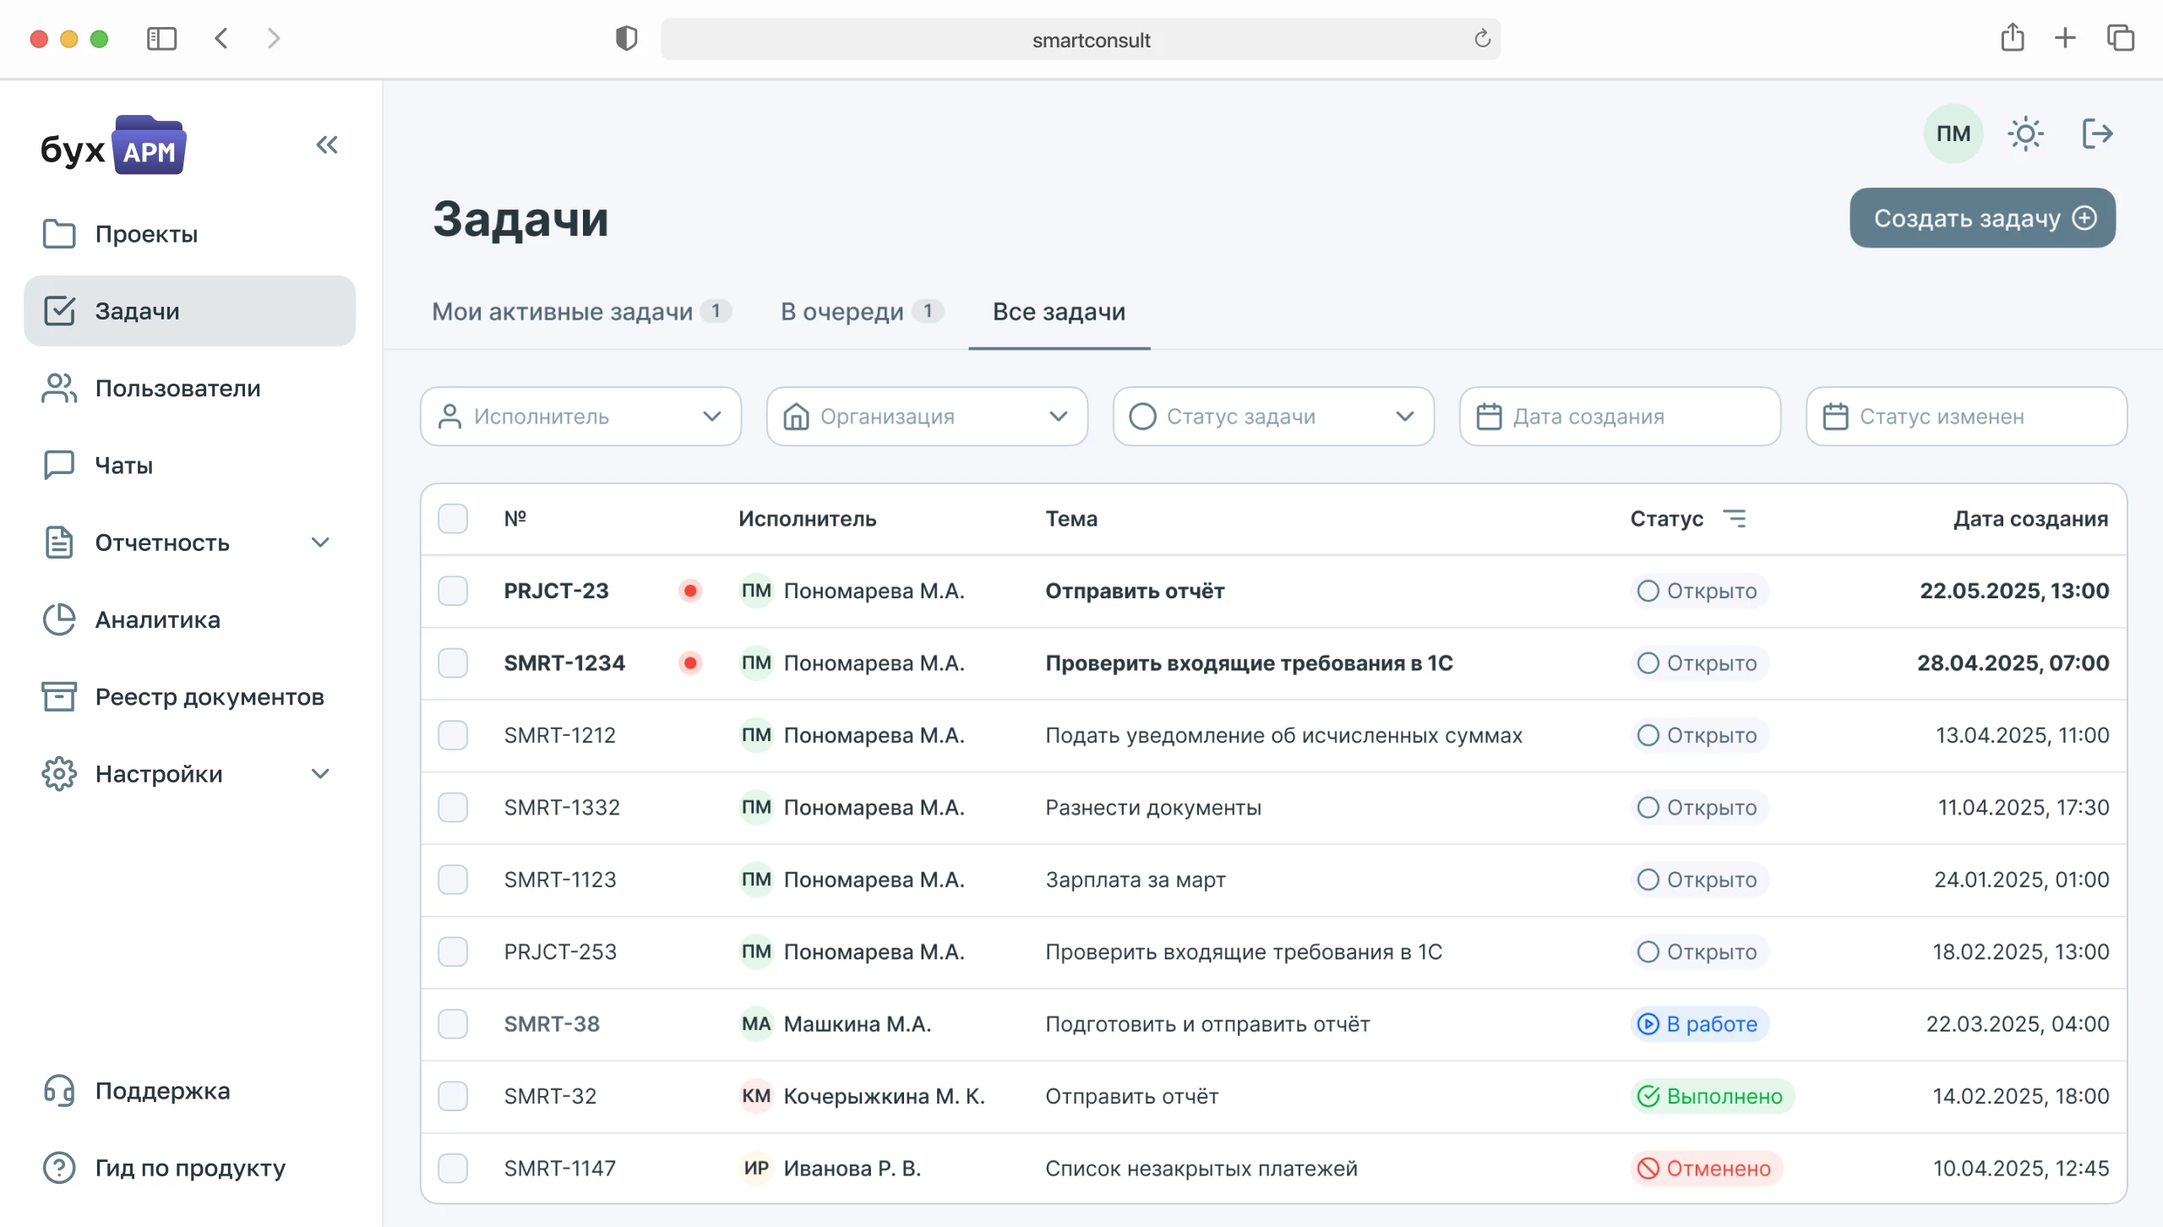Reload the page in Safari
The image size is (2163, 1227).
coord(1482,39)
